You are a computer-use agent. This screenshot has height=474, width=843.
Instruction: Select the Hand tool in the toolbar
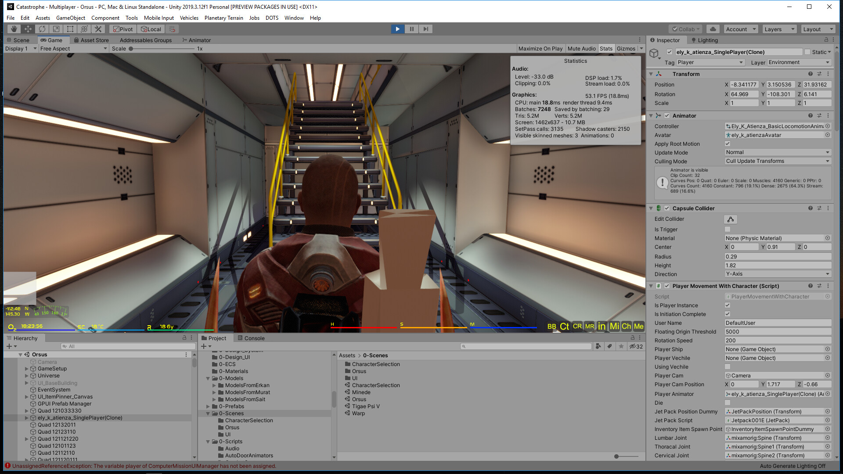14,29
